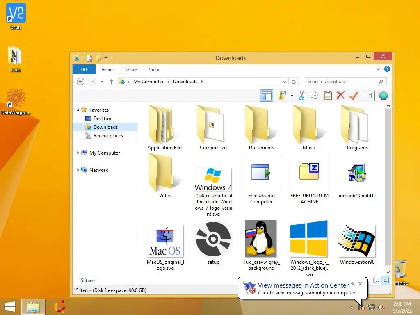Image resolution: width=420 pixels, height=315 pixels.
Task: Switch to large thumbnails view layout
Action: point(386,280)
